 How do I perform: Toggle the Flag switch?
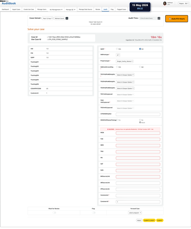click(94, 213)
